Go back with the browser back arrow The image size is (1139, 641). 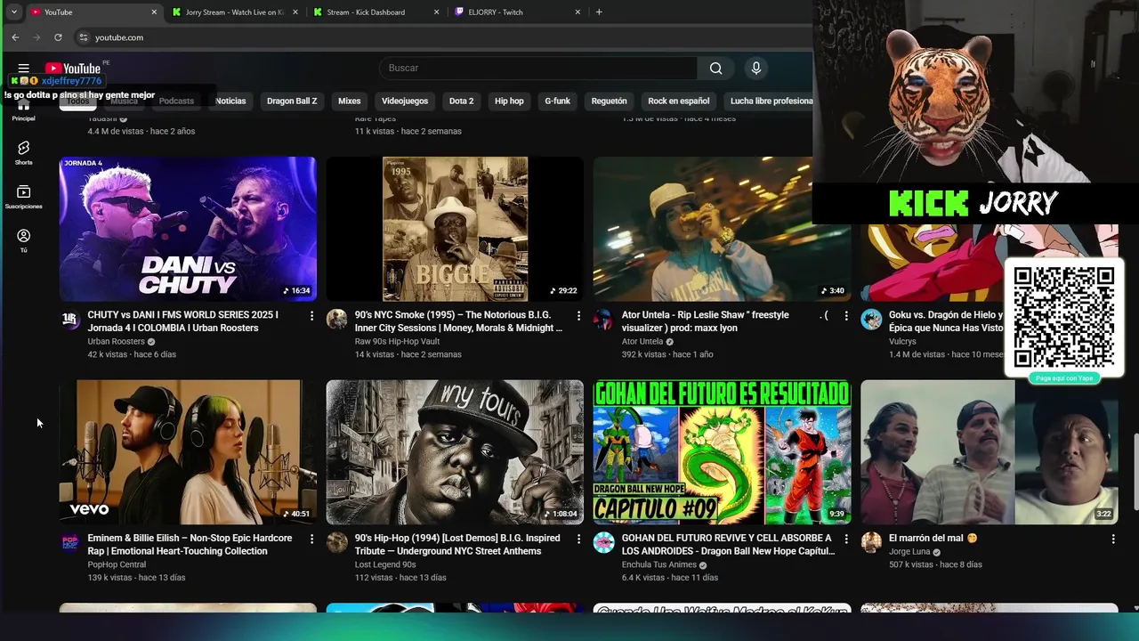tap(15, 37)
